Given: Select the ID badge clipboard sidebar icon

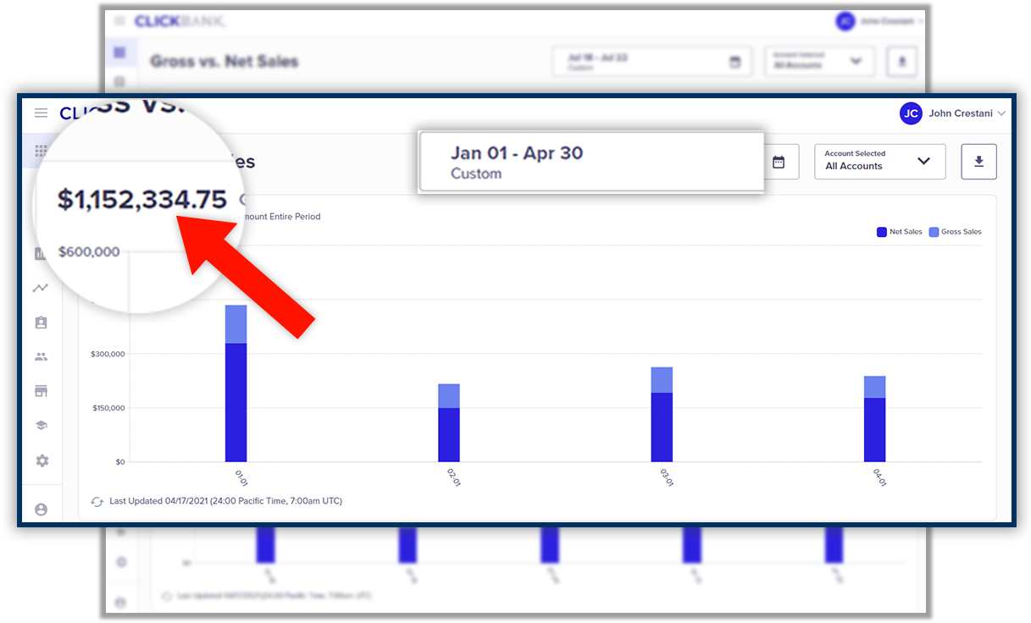Looking at the screenshot, I should coord(41,323).
